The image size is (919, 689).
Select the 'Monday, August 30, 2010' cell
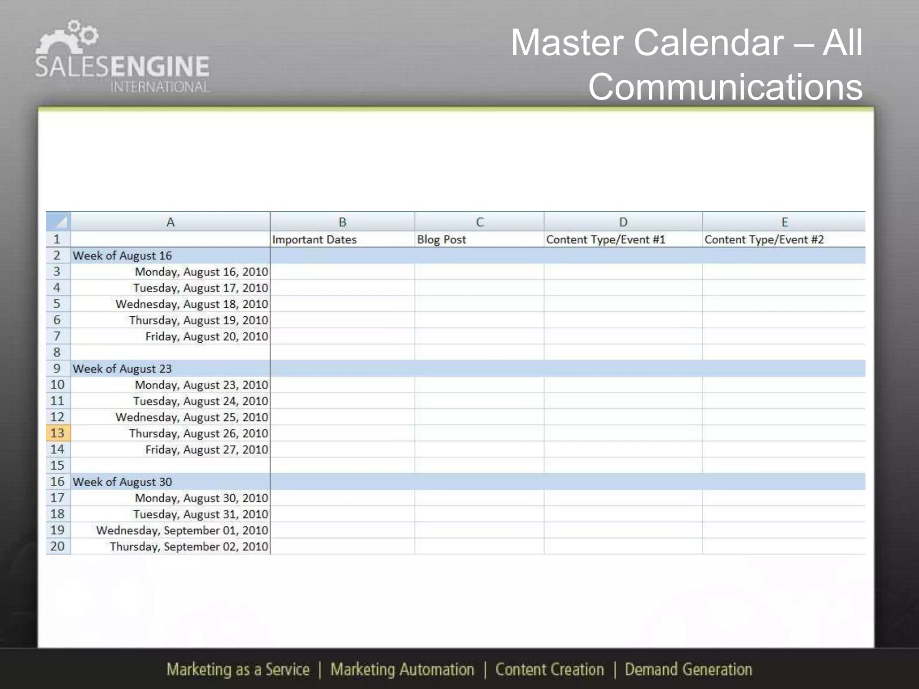coord(171,497)
